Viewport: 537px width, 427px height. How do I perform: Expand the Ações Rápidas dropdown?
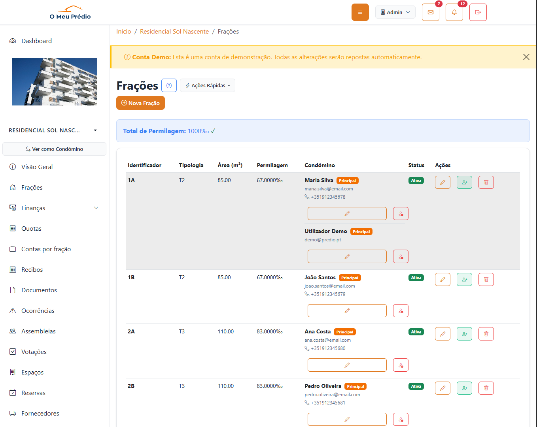click(x=207, y=85)
